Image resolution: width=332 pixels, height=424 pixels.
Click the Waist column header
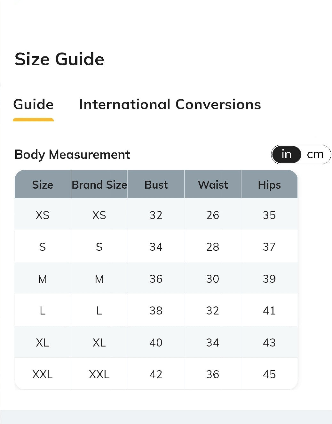click(x=213, y=185)
